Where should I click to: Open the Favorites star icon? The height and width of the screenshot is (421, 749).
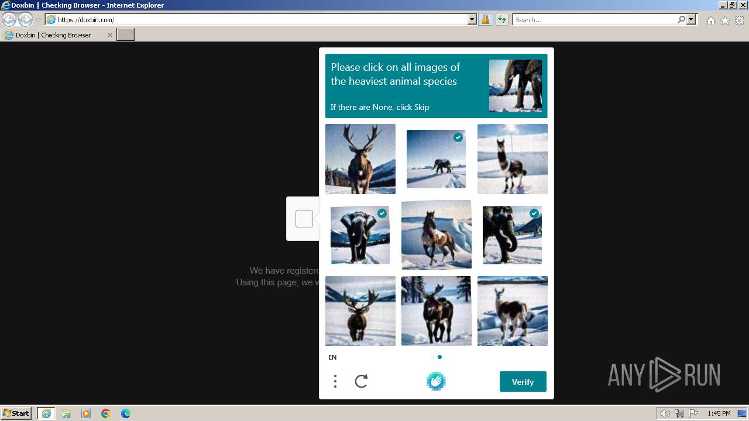(x=725, y=20)
